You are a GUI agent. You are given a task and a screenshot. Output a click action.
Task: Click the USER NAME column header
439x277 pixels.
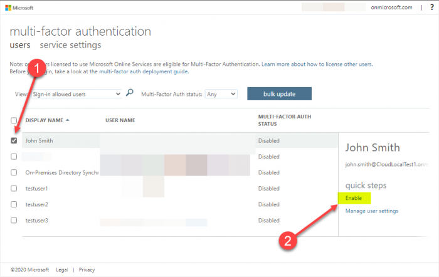[120, 120]
